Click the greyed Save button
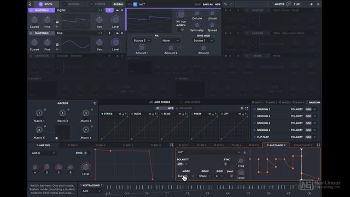The image size is (350, 197). click(x=197, y=4)
